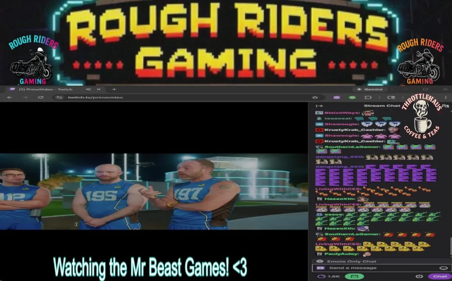452x281 pixels.
Task: Click the Emote Only Chat info icon
Action: [320, 261]
